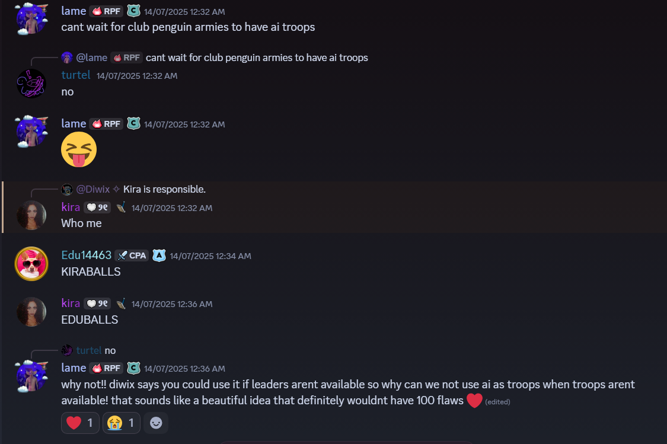667x444 pixels.
Task: Click the @Diwix mention in reply preview
Action: [x=93, y=190]
